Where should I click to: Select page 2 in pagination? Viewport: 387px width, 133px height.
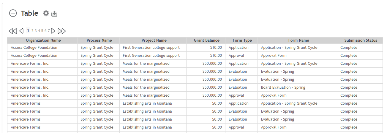tap(32, 31)
